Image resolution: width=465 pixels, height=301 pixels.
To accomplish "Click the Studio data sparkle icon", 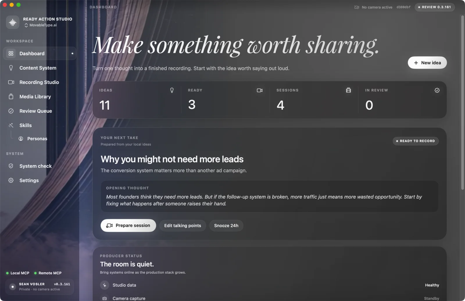I will [x=105, y=285].
